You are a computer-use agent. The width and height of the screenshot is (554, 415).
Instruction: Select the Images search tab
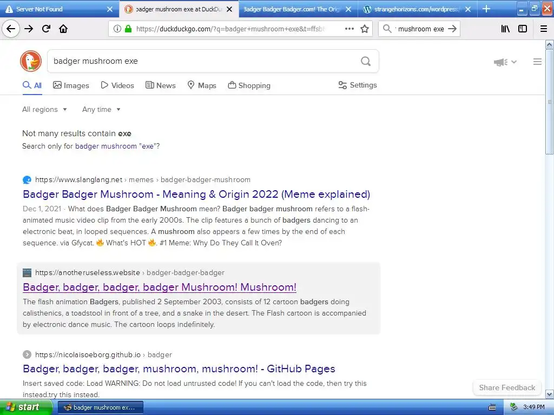point(71,85)
